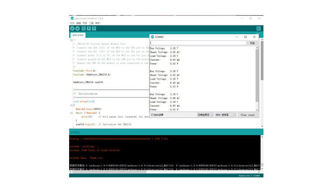
Task: Click the Upload arrow icon
Action: [77, 28]
